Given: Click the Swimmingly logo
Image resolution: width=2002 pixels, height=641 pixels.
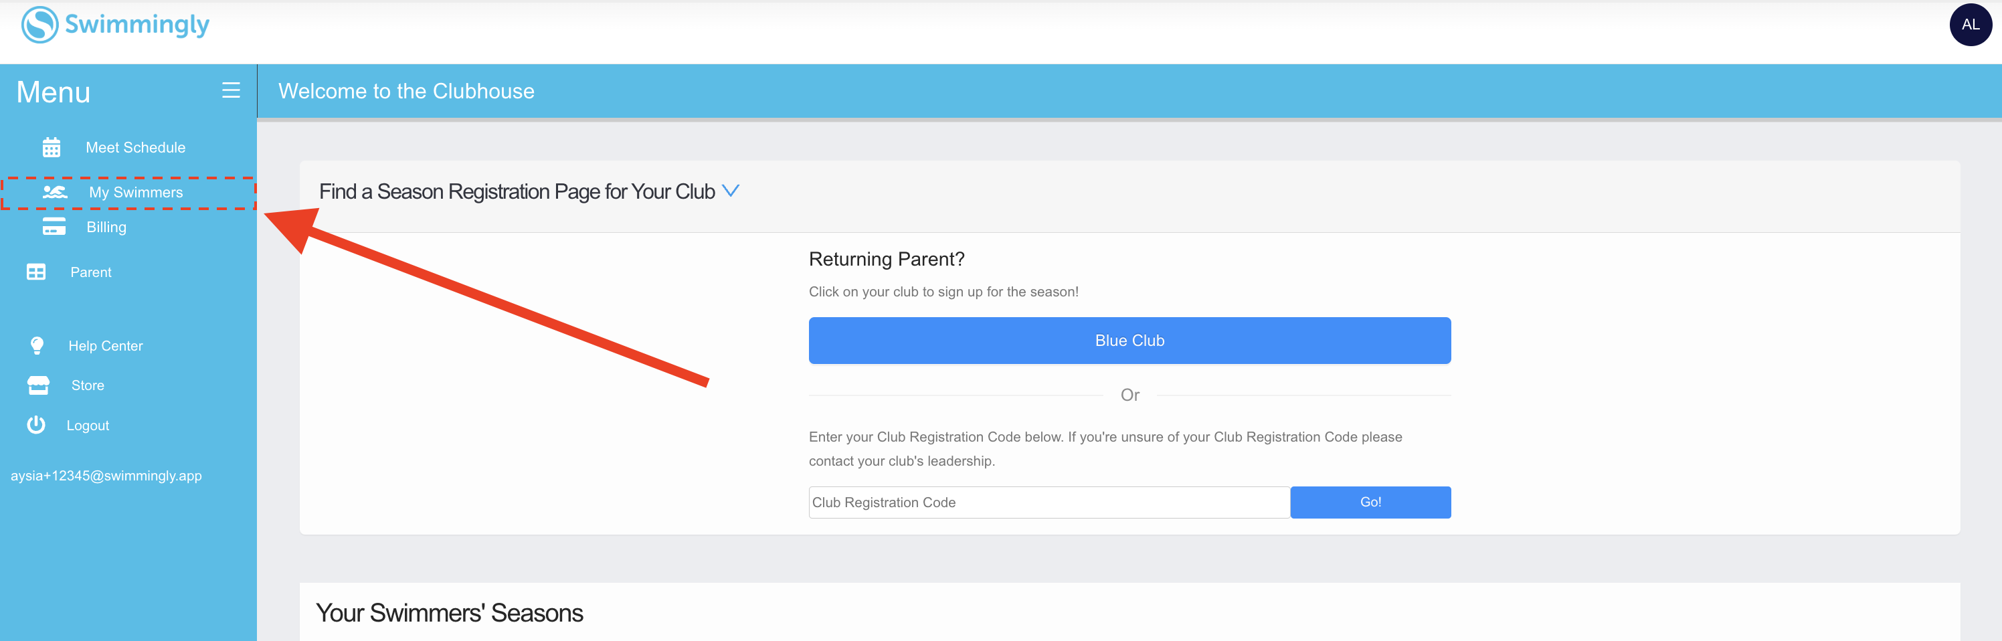Looking at the screenshot, I should click(x=115, y=25).
